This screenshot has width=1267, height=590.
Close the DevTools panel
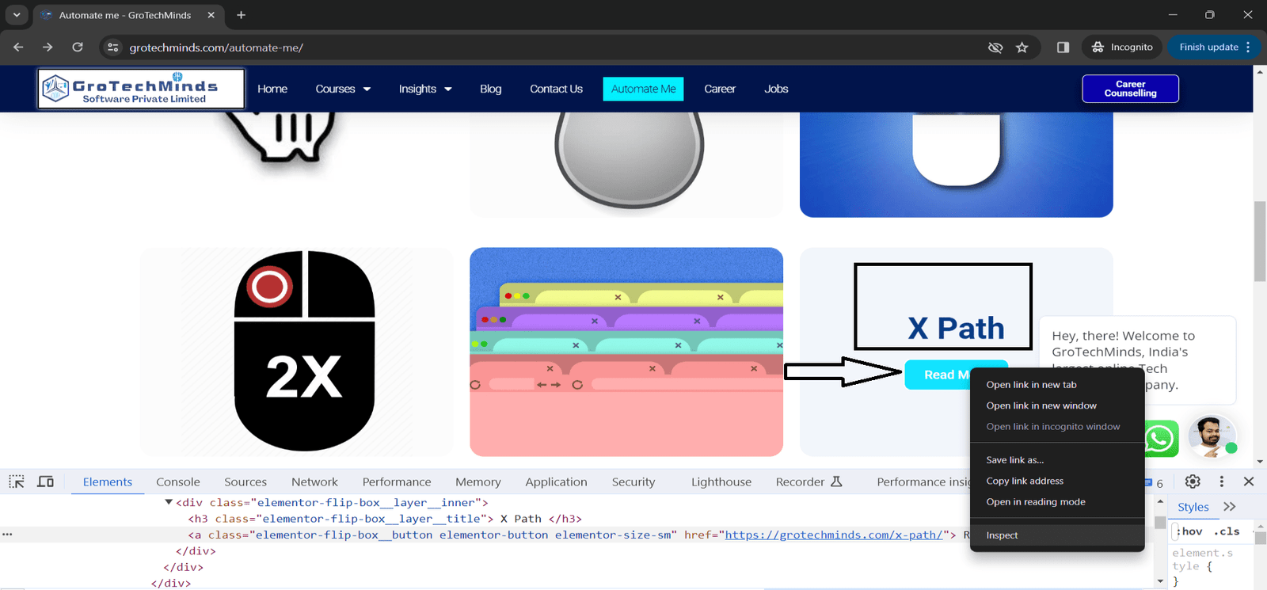point(1249,482)
